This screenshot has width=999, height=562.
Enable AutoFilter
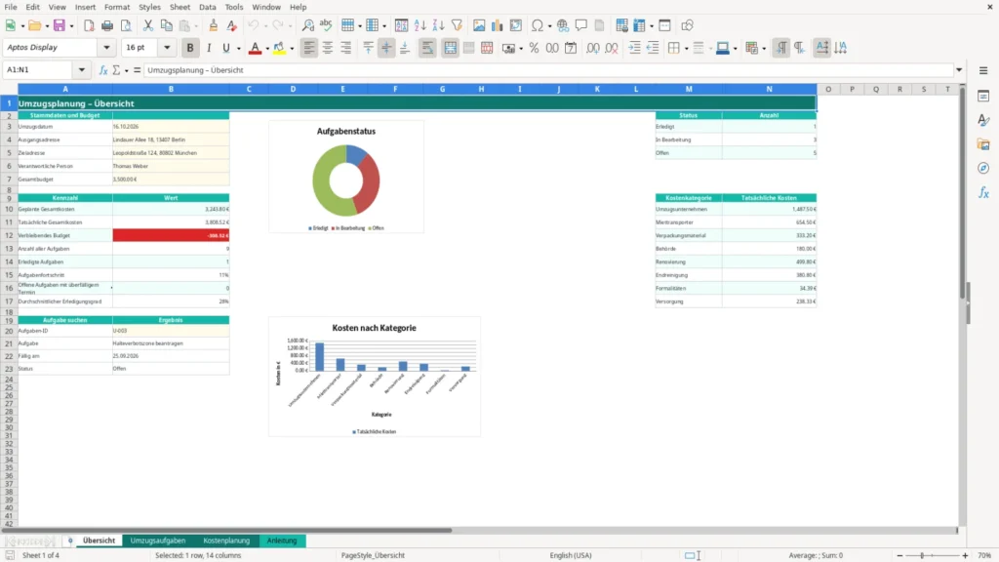click(457, 25)
